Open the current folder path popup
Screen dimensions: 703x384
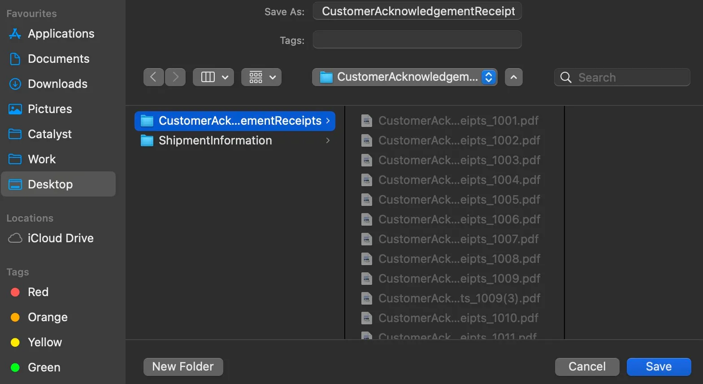click(x=405, y=77)
